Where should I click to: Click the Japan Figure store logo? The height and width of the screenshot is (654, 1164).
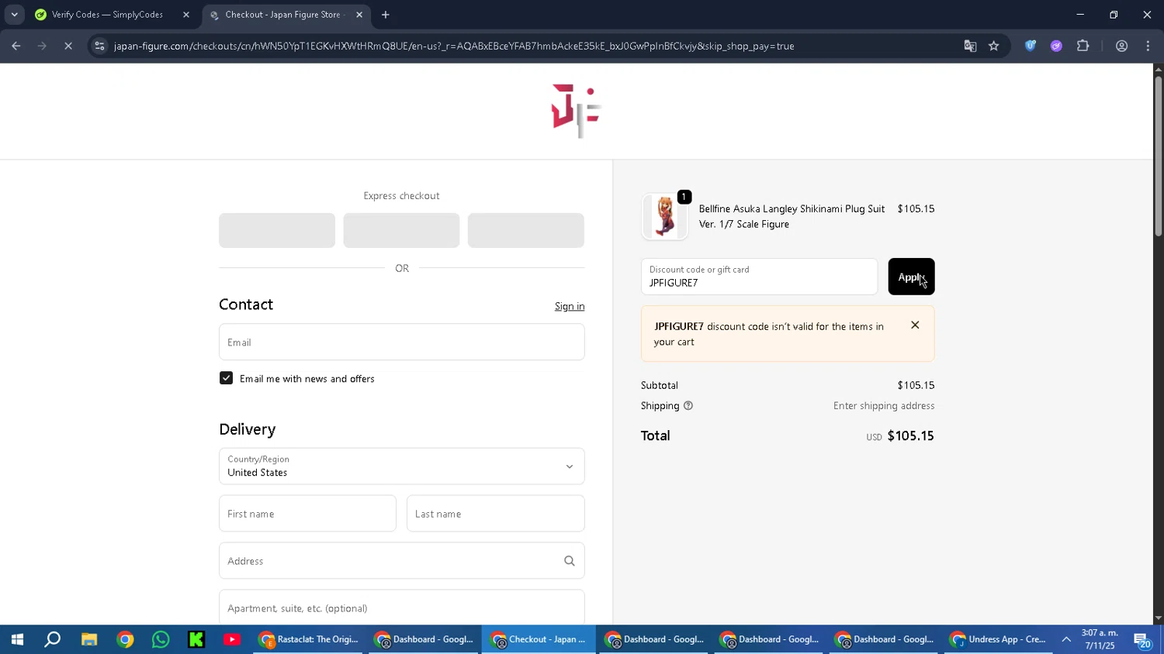(576, 111)
